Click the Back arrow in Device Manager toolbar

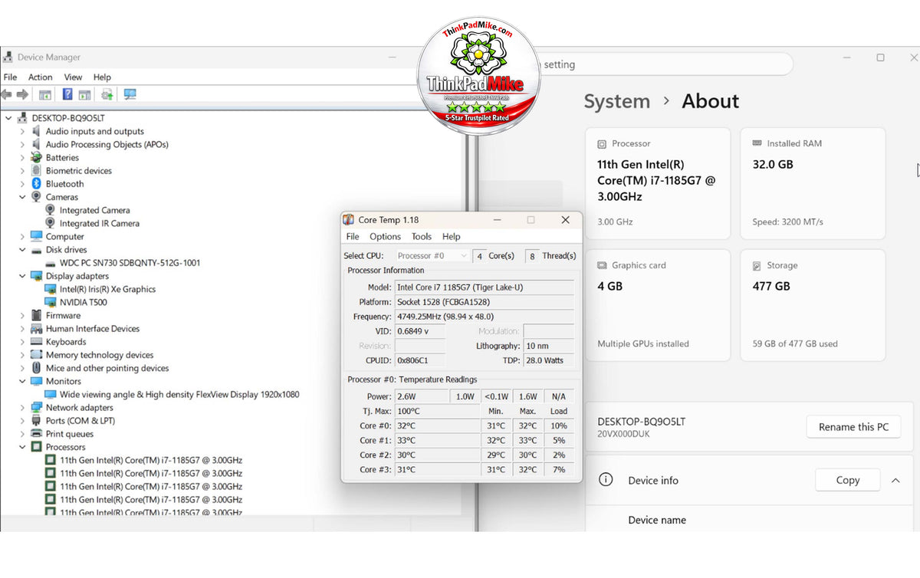pos(7,94)
